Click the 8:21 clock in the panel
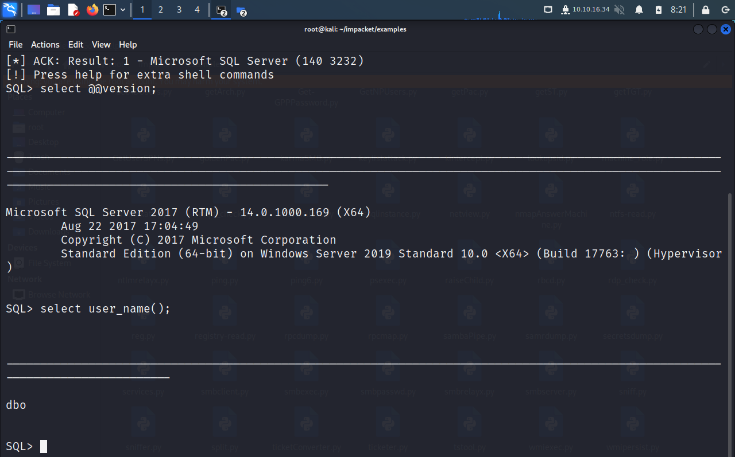 point(679,10)
